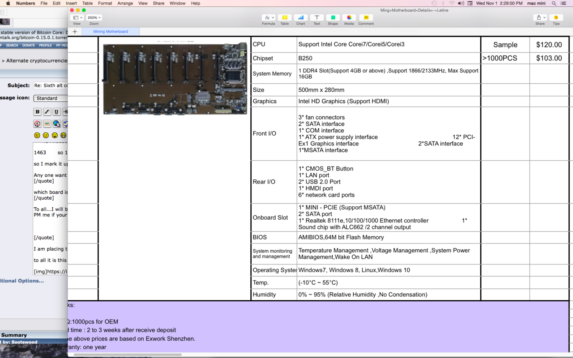
Task: Open the Formula toolbar button
Action: pyautogui.click(x=269, y=18)
